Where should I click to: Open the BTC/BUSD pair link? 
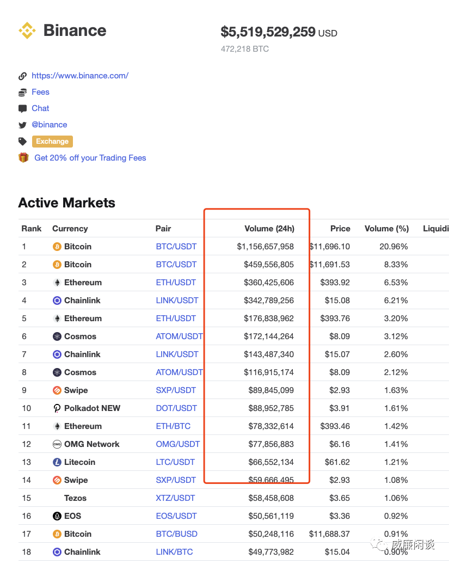tap(177, 534)
